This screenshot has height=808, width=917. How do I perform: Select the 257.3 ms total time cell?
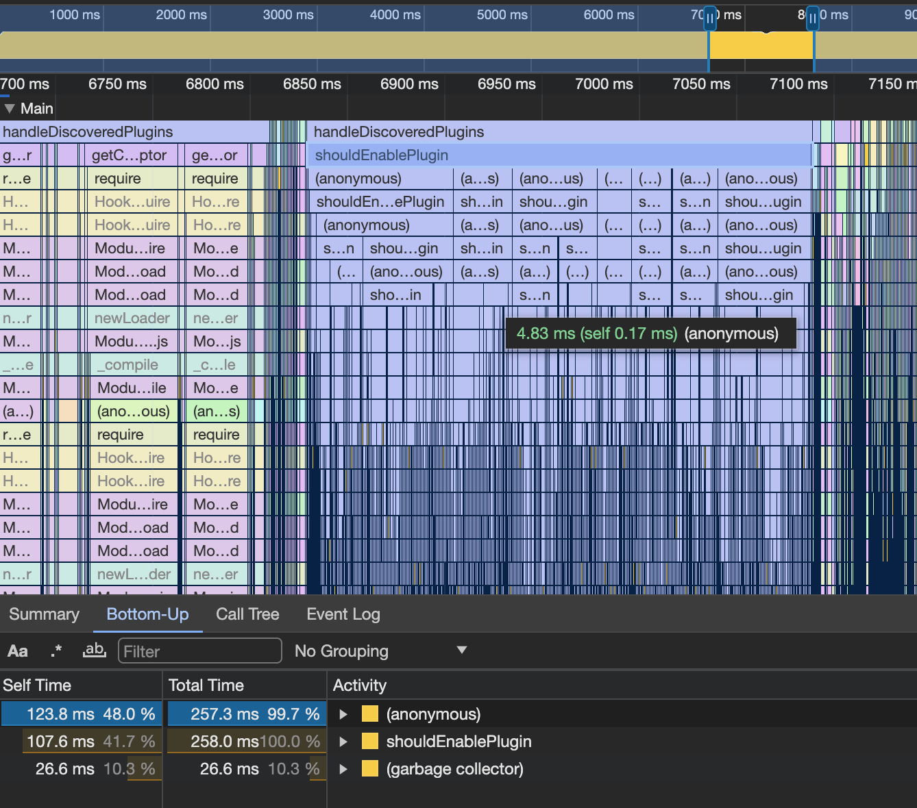pyautogui.click(x=246, y=714)
